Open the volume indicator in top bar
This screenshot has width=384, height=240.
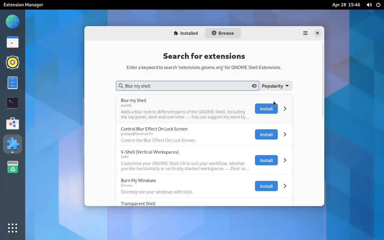(x=369, y=5)
